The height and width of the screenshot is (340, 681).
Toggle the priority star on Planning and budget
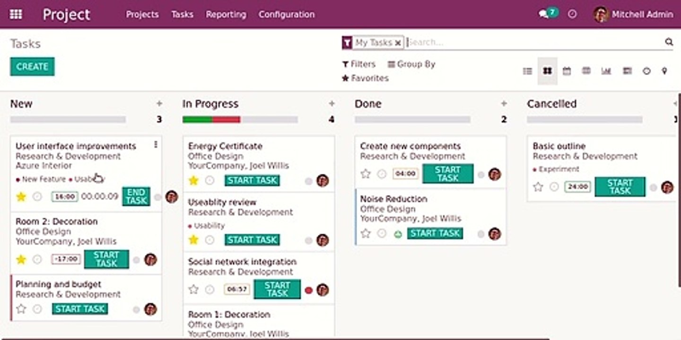pyautogui.click(x=21, y=309)
